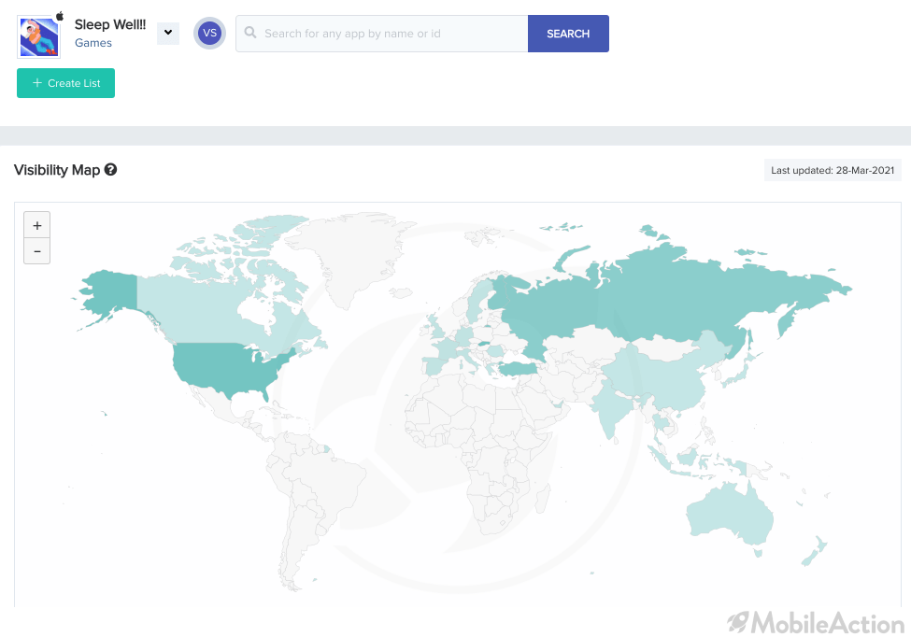Screen dimensions: 911x637
Task: Click the Sleep Well!! app icon thumbnail
Action: coord(39,37)
